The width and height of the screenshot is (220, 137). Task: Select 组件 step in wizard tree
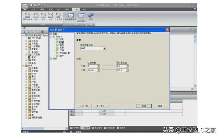click(62, 56)
